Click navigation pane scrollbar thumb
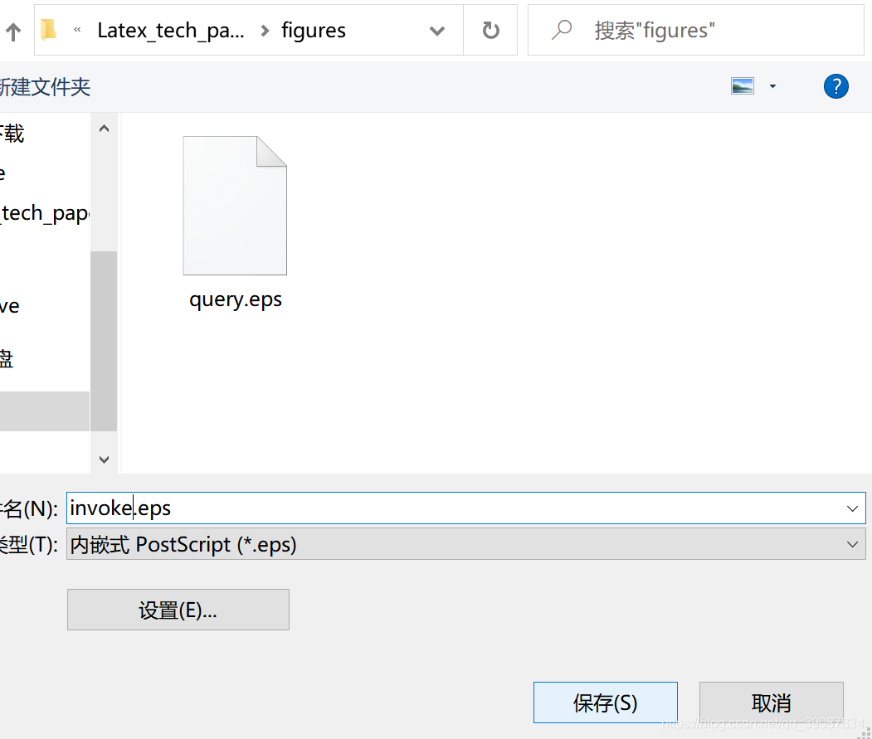This screenshot has height=739, width=872. tap(104, 341)
